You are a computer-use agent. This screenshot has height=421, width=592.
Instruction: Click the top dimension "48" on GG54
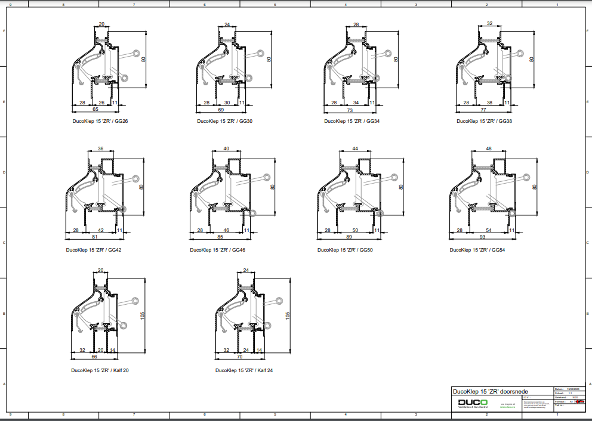(x=489, y=148)
